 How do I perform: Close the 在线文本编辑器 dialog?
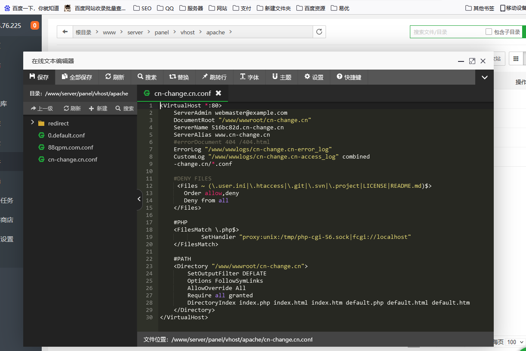click(x=483, y=61)
